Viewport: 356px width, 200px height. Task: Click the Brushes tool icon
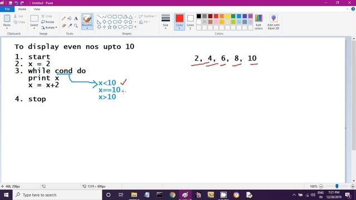click(87, 18)
